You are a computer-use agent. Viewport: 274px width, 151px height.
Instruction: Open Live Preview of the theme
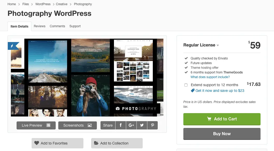point(36,126)
